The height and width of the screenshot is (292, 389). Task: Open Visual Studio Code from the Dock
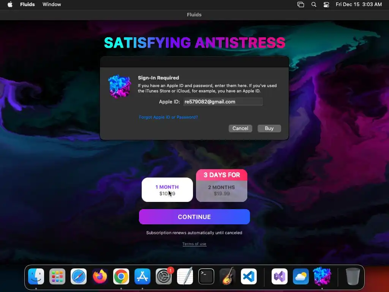coord(249,276)
